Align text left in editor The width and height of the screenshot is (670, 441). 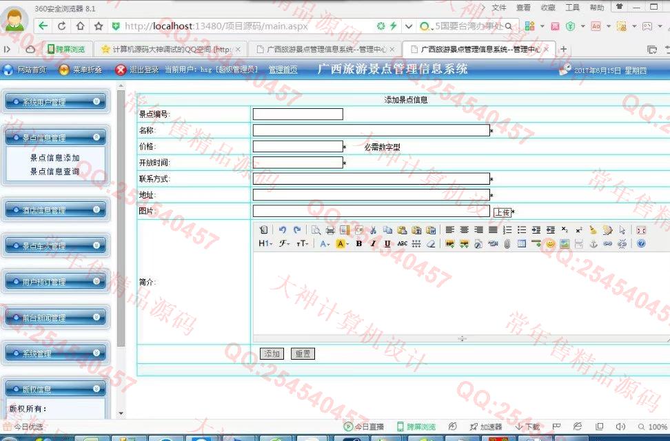[x=449, y=230]
